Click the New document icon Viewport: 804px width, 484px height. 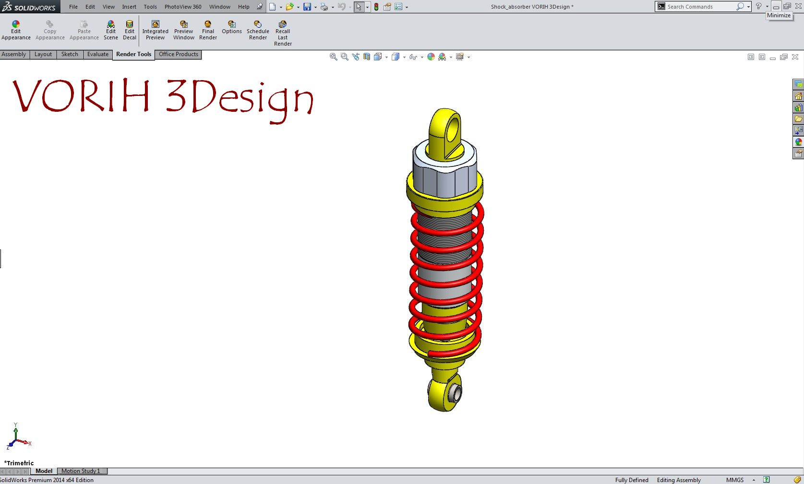[272, 7]
